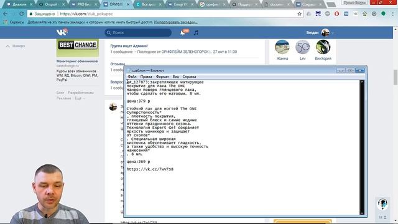Screen dimensions: 398x224
Task: Open Справка menu in Notepad
Action: tap(189, 77)
